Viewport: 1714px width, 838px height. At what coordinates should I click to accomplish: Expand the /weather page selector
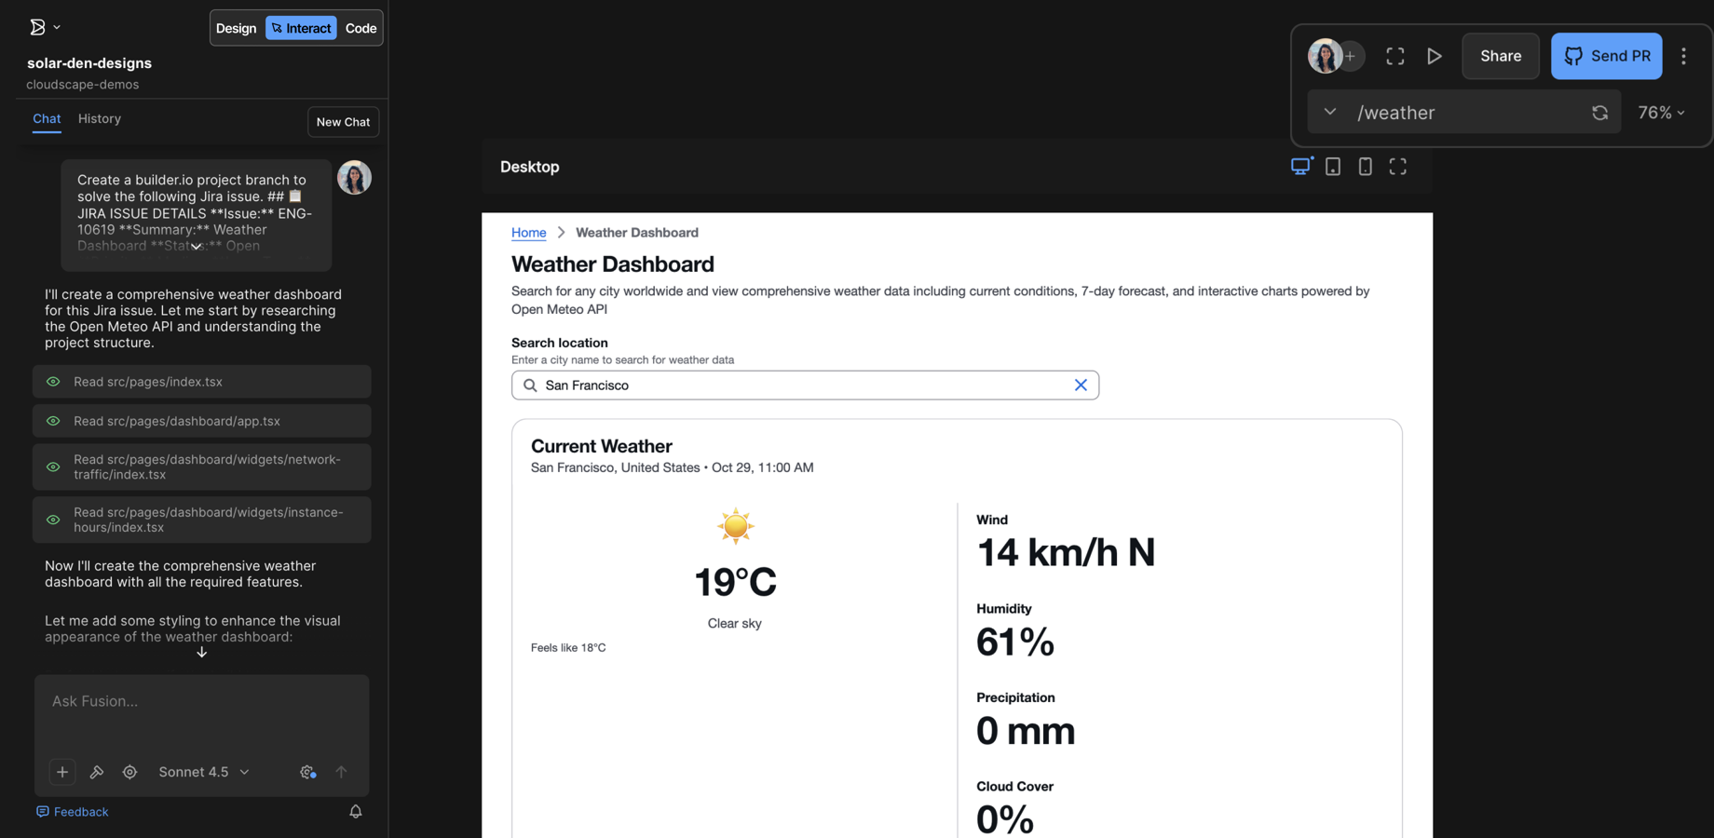point(1330,112)
